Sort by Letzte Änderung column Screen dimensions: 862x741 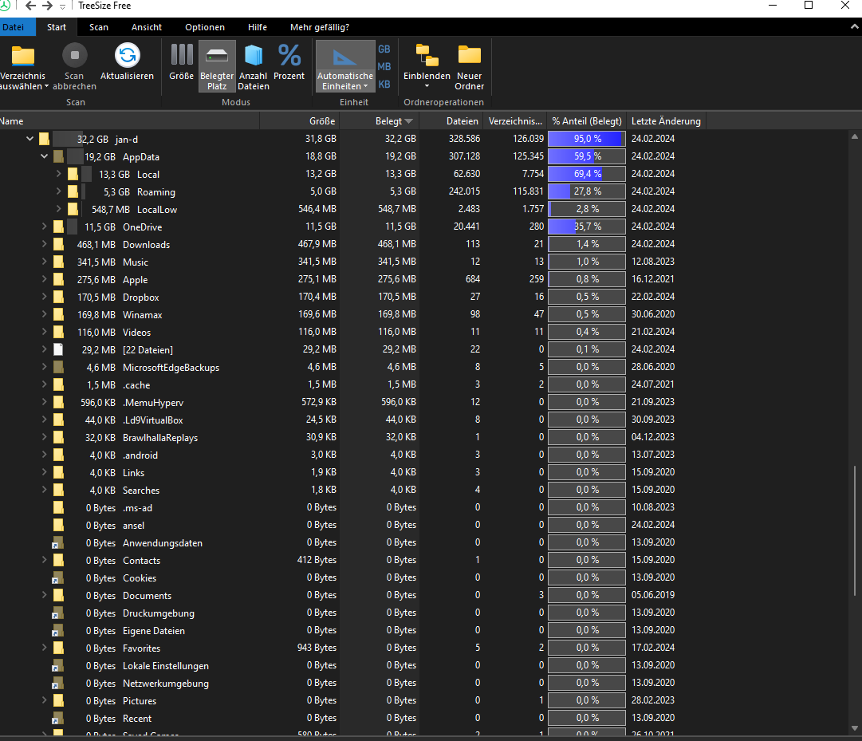click(667, 121)
